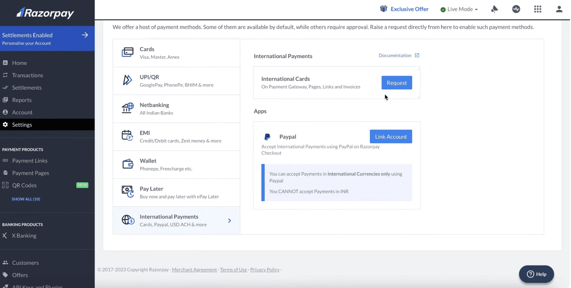Open the user profile icon
Image resolution: width=571 pixels, height=288 pixels.
(559, 9)
